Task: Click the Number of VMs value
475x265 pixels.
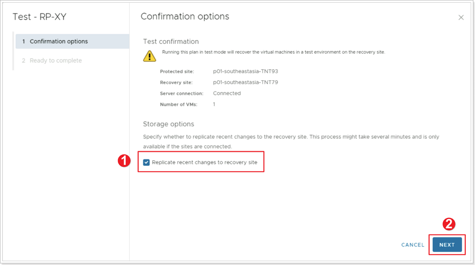Action: click(214, 105)
